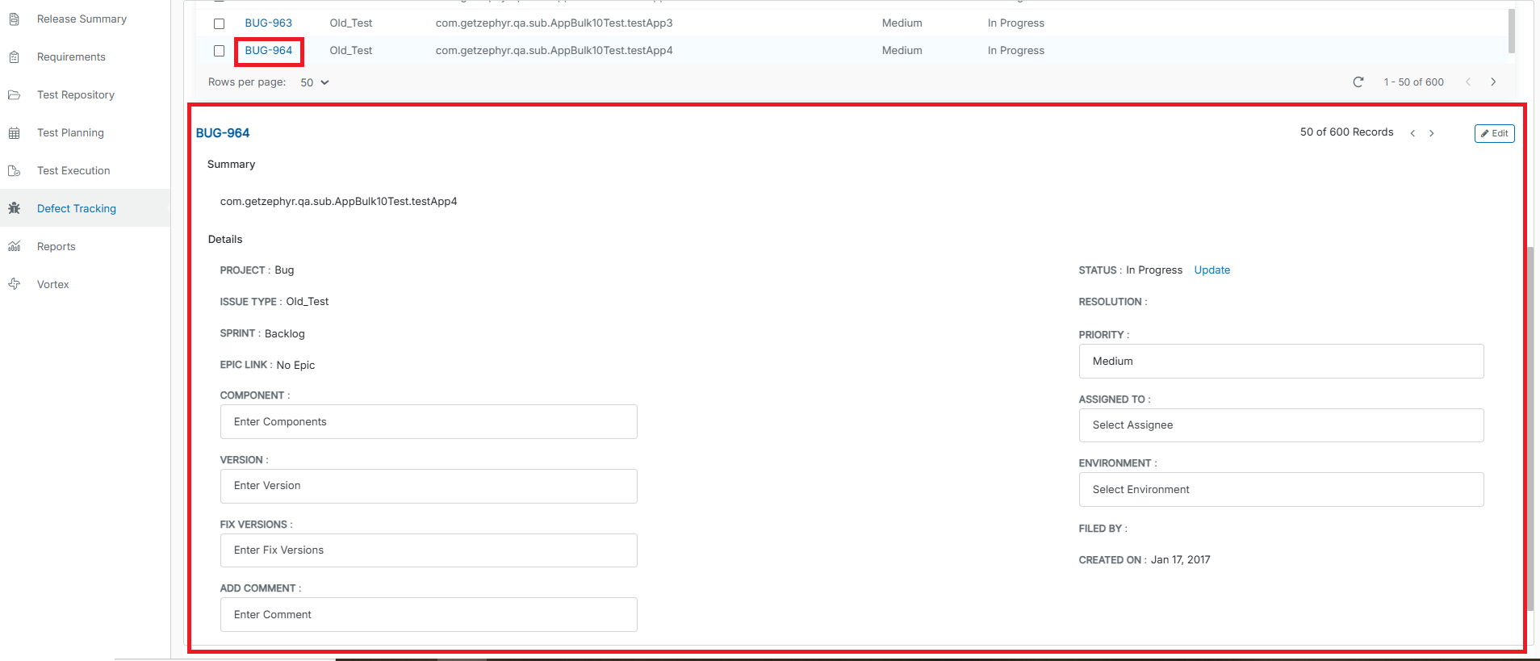
Task: Click the Test Planning calendar icon
Action: pyautogui.click(x=14, y=132)
